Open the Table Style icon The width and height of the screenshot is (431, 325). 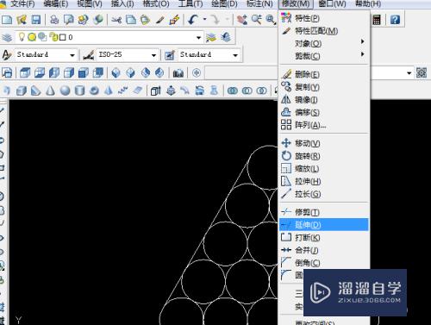(170, 54)
